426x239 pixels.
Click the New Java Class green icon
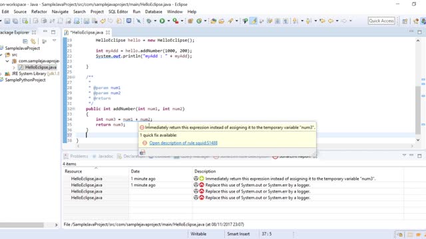(199, 21)
